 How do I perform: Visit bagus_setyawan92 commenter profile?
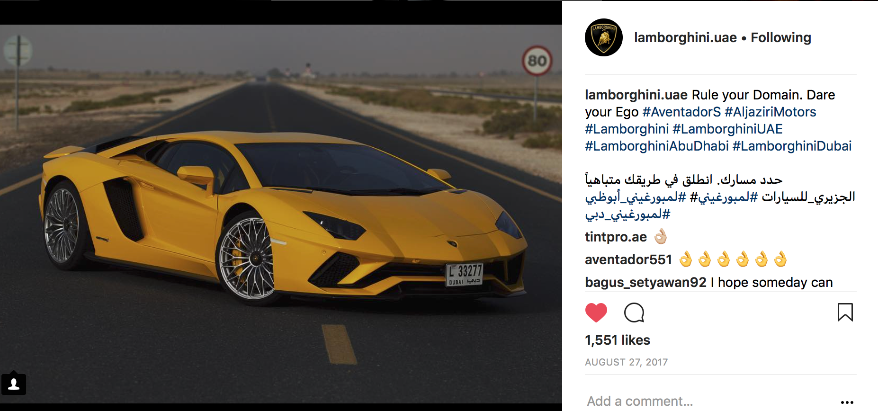click(645, 282)
